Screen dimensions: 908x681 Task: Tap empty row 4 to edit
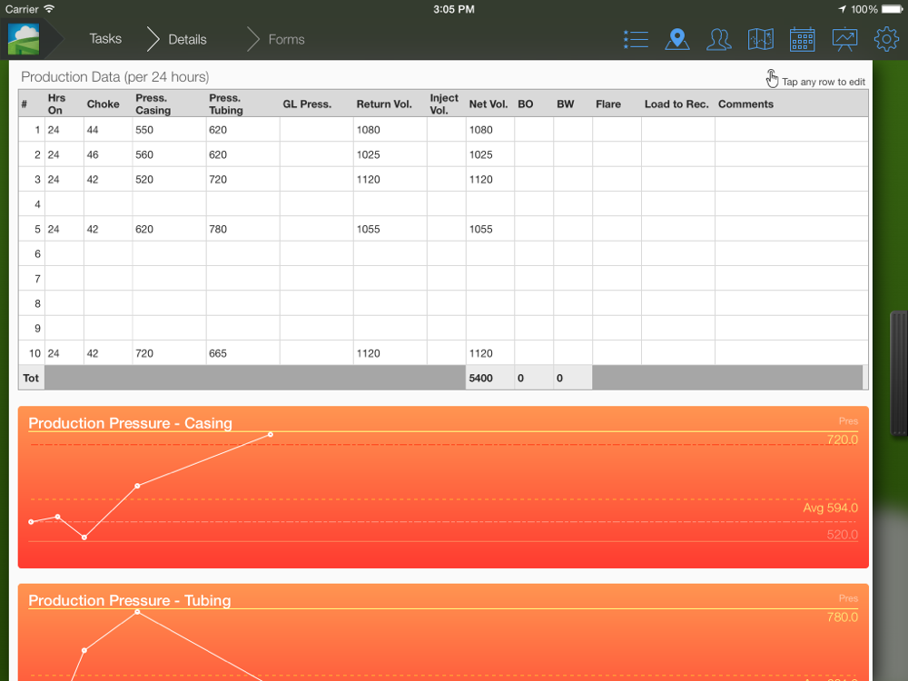pyautogui.click(x=272, y=204)
